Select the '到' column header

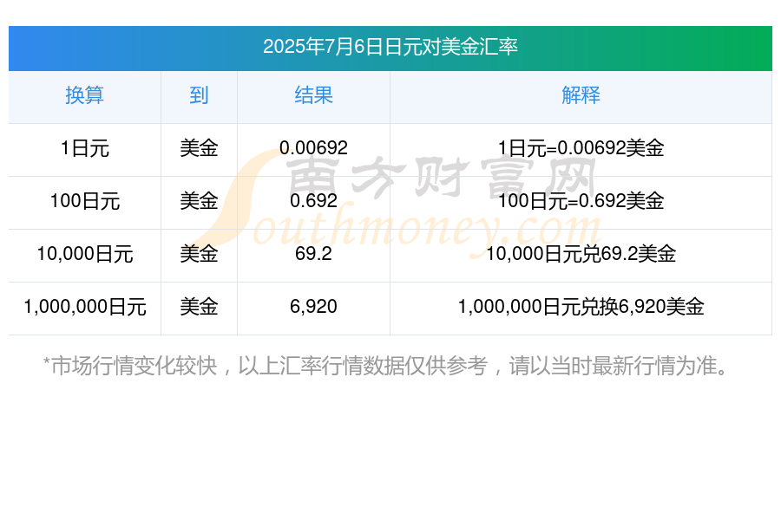pyautogui.click(x=199, y=95)
